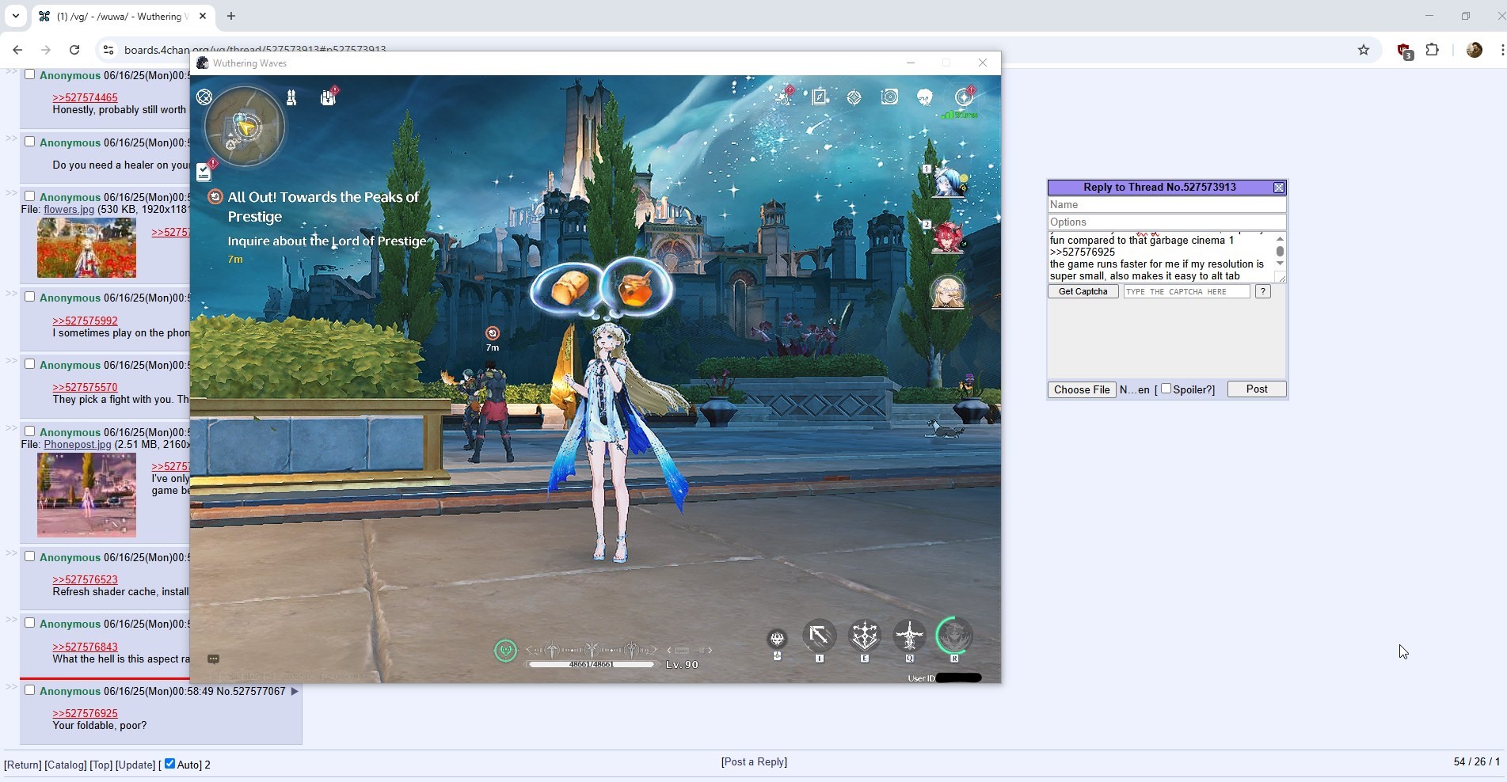Click the Chrome profile avatar
Image resolution: width=1507 pixels, height=782 pixels.
[1474, 50]
